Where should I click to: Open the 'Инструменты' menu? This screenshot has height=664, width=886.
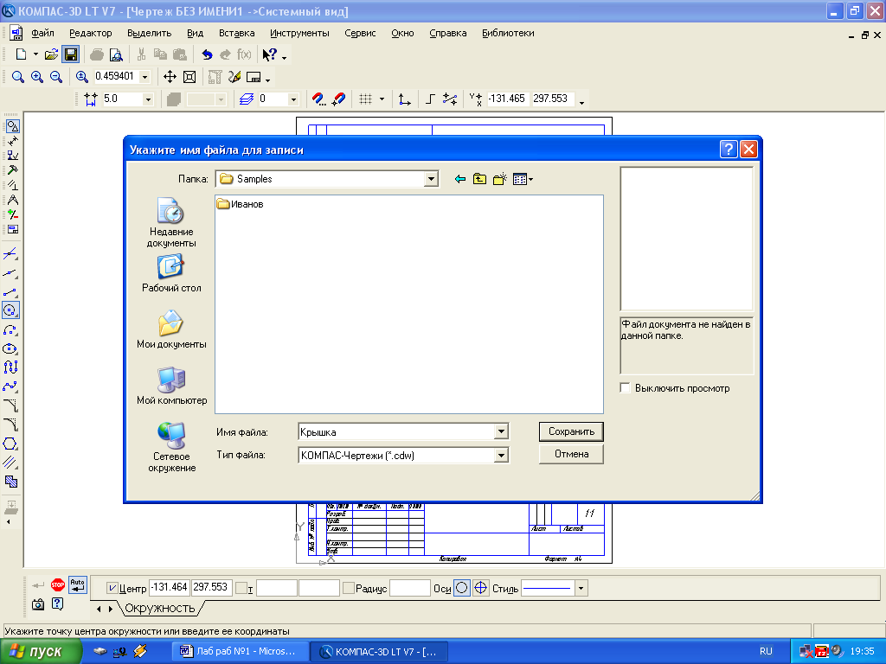[x=299, y=34]
